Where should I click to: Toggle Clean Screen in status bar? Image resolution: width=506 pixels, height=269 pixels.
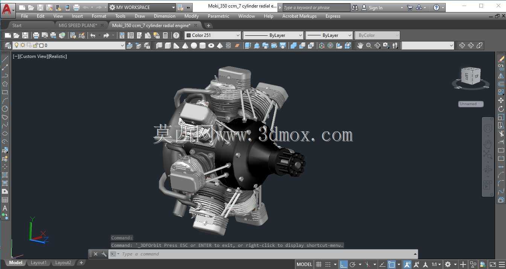[x=493, y=264]
